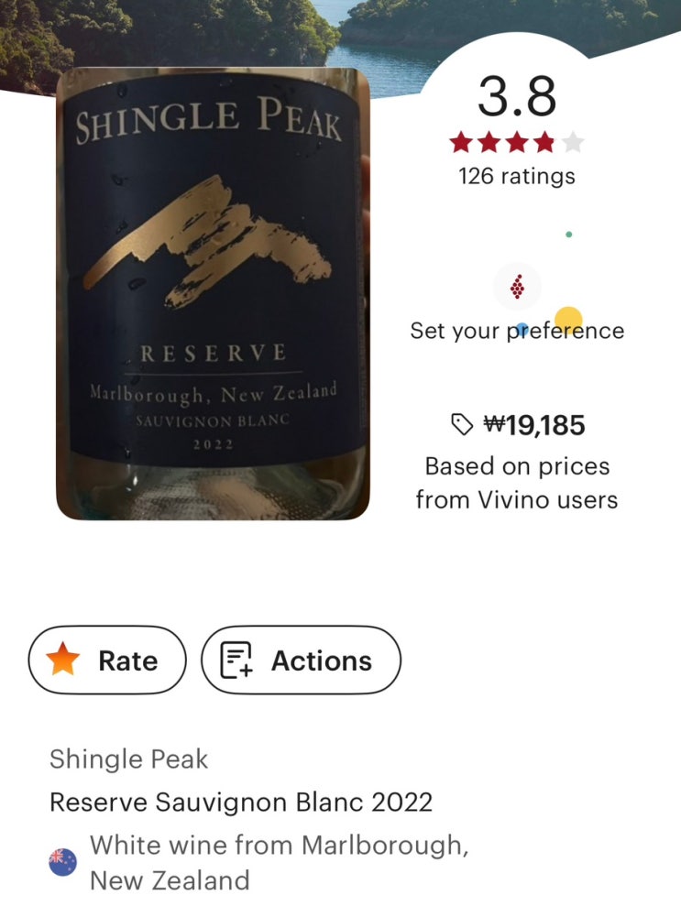Tap the yellow dot near the preference text

[568, 321]
